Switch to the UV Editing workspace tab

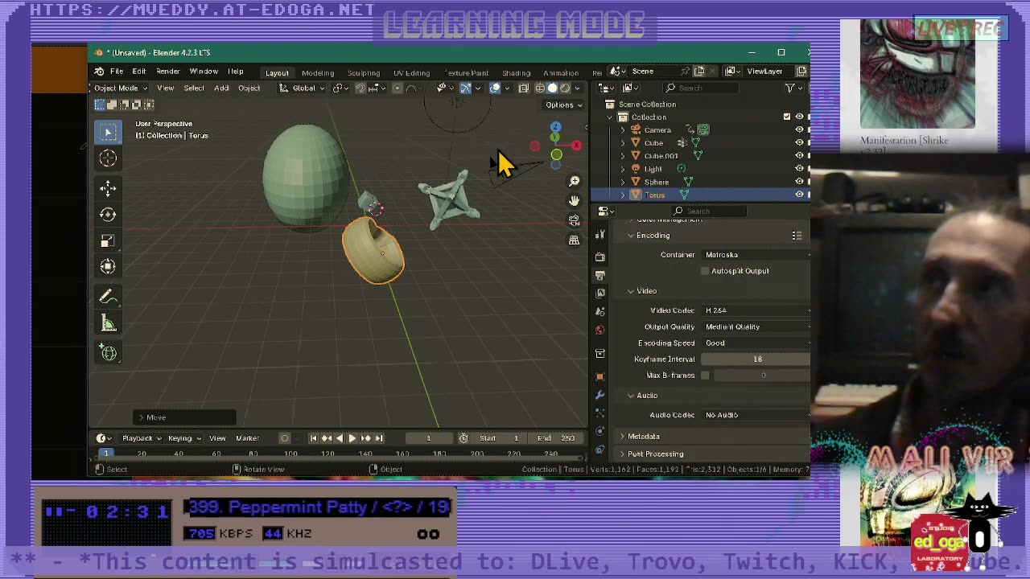pyautogui.click(x=411, y=72)
